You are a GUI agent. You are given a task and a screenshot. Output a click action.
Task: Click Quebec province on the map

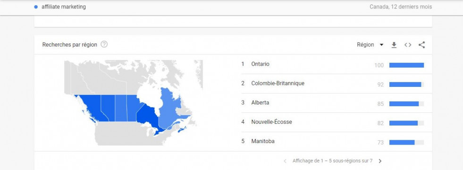[x=171, y=108]
